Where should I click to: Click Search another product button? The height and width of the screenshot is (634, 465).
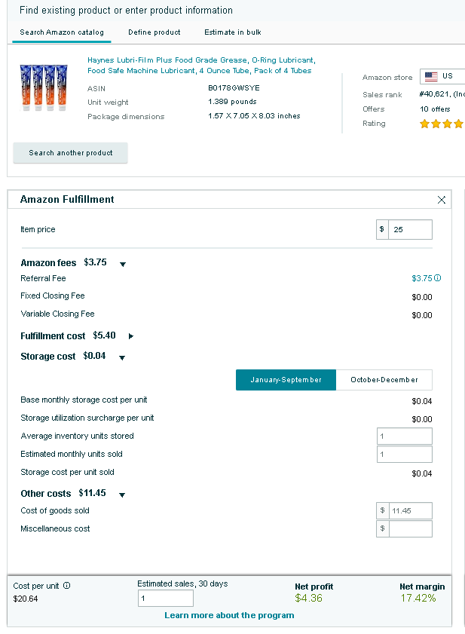pyautogui.click(x=70, y=153)
